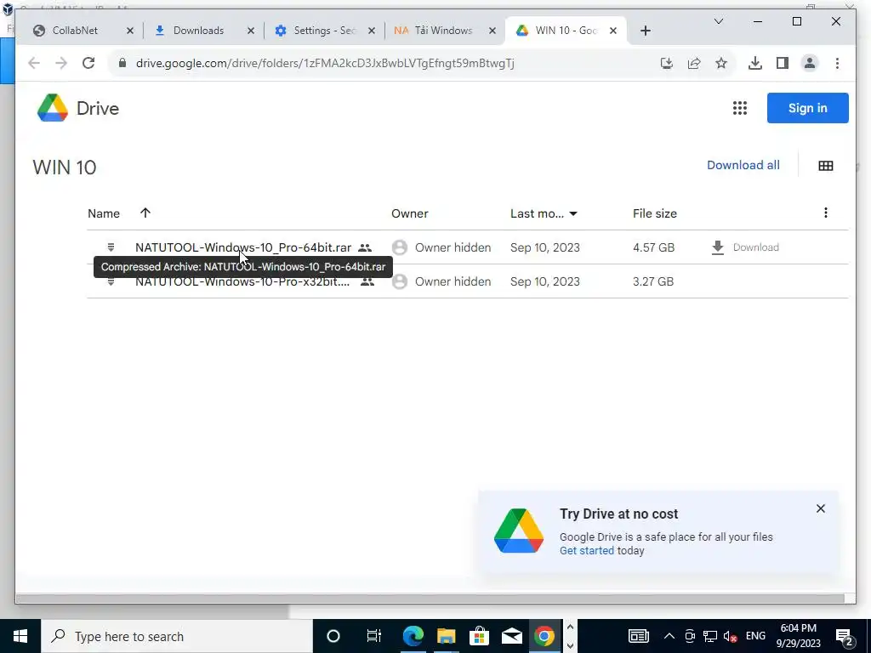Switch to the CollabNet tab
Viewport: 871px width, 653px height.
pyautogui.click(x=75, y=31)
